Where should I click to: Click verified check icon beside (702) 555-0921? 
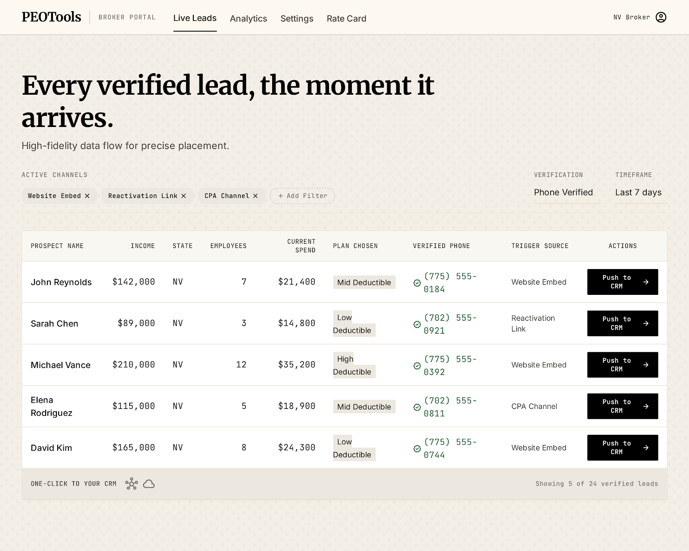click(x=417, y=324)
